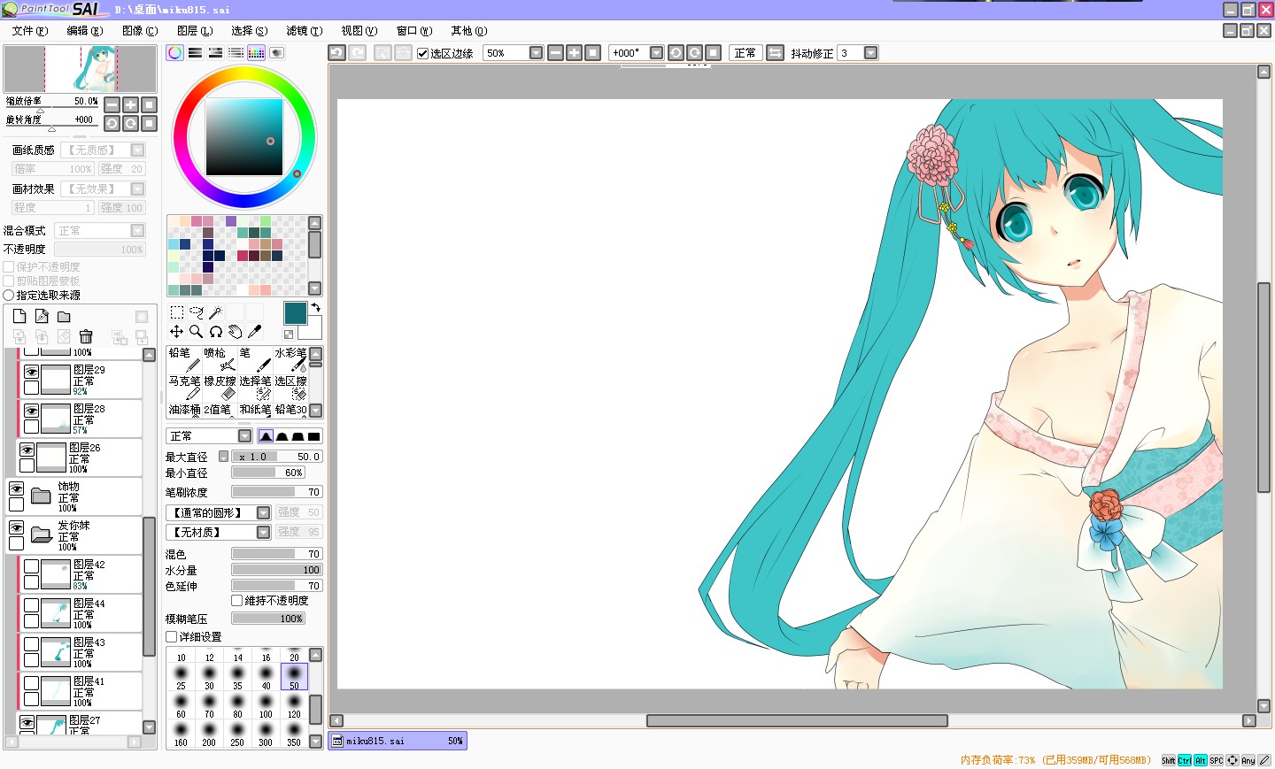Choose the 铅笔 pencil brush
Viewport: 1275px width, 769px height.
coord(184,359)
